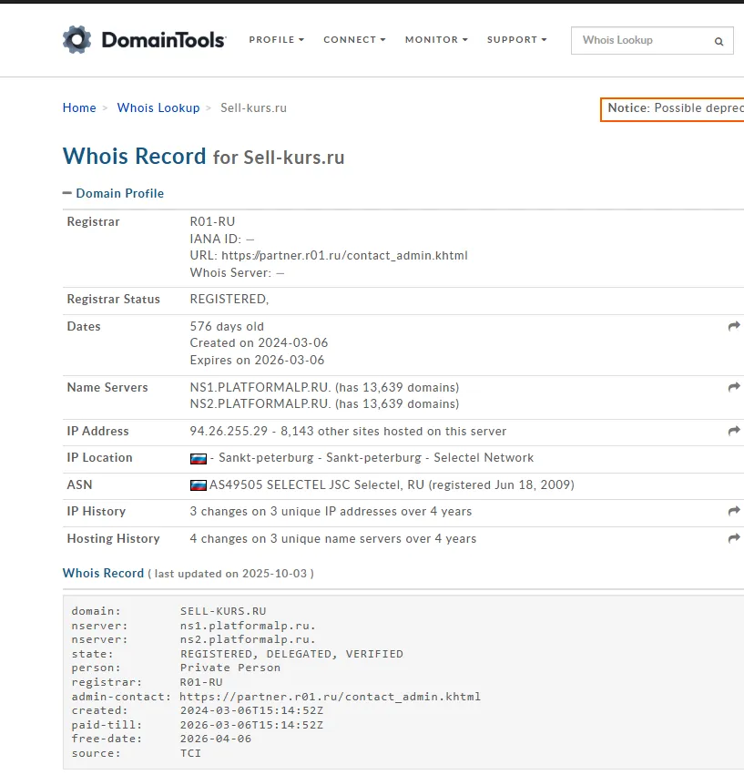Click the share arrow in Hosting History row
Image resolution: width=744 pixels, height=775 pixels.
pyautogui.click(x=734, y=538)
